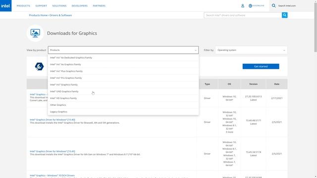Go to Products Home breadcrumb
The height and width of the screenshot is (178, 317).
click(38, 15)
